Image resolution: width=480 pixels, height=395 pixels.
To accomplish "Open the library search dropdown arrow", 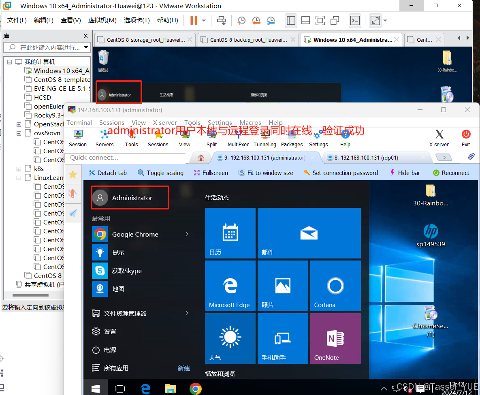I will (x=86, y=47).
